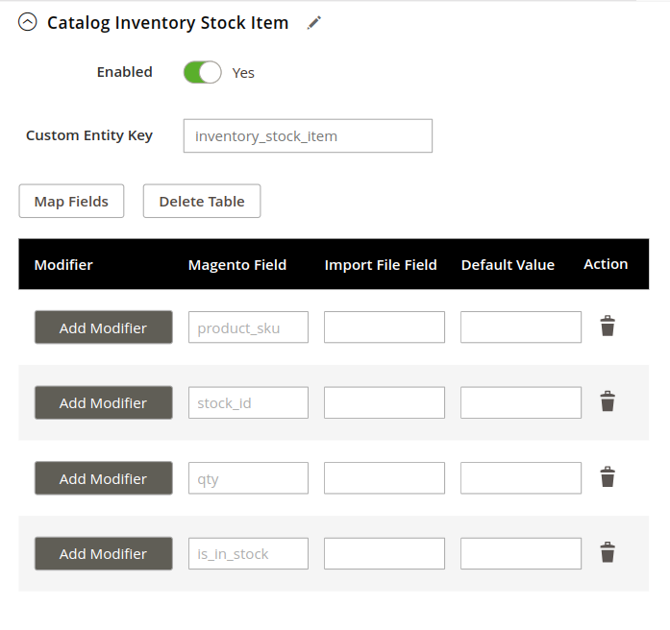Delete the product_sku row via trash icon
This screenshot has height=630, width=670.
(608, 327)
